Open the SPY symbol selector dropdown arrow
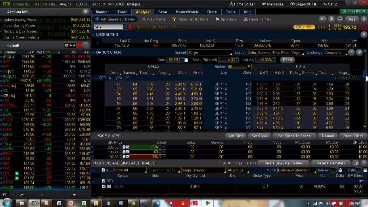 point(126,27)
